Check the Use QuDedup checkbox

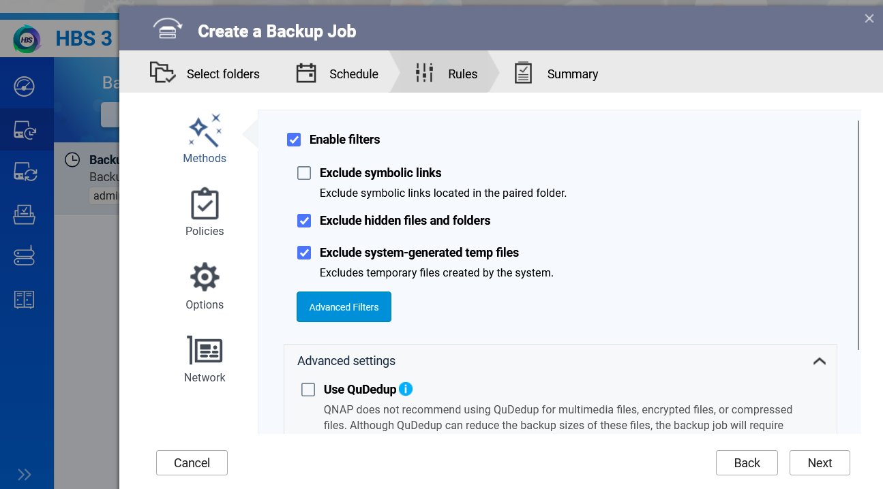coord(308,390)
